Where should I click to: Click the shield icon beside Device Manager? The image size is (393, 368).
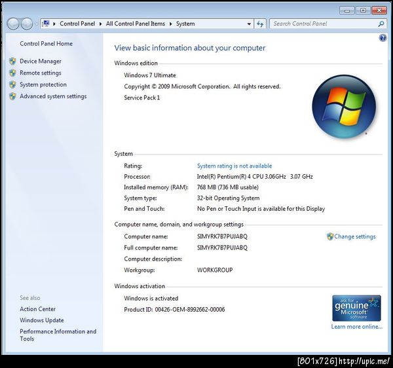(x=12, y=62)
